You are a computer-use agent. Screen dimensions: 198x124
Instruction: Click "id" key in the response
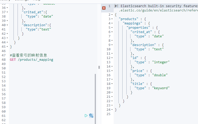coord(134,58)
